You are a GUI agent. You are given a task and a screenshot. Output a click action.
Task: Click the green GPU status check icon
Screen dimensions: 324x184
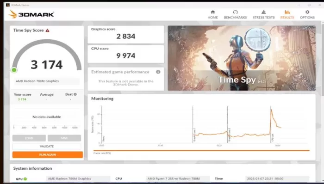25,178
